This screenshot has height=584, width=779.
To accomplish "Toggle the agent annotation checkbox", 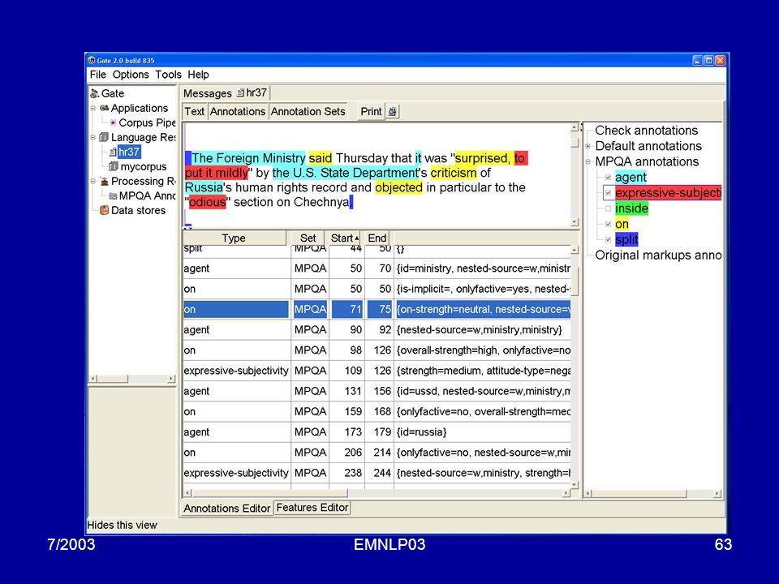I will tap(608, 178).
